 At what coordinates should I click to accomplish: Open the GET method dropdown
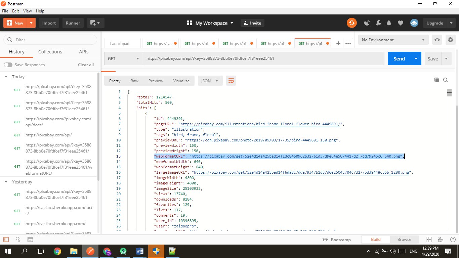[x=123, y=58]
